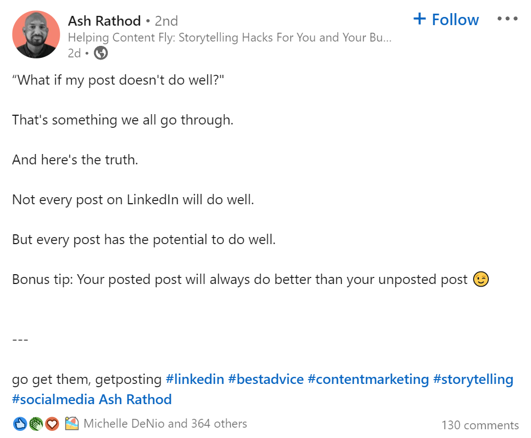Open the #bestadvice hashtag
This screenshot has width=531, height=438.
pyautogui.click(x=266, y=379)
